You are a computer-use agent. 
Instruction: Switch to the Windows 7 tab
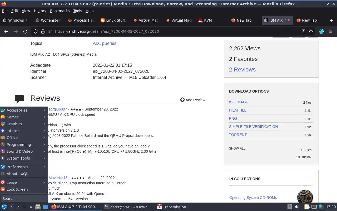[x=16, y=20]
